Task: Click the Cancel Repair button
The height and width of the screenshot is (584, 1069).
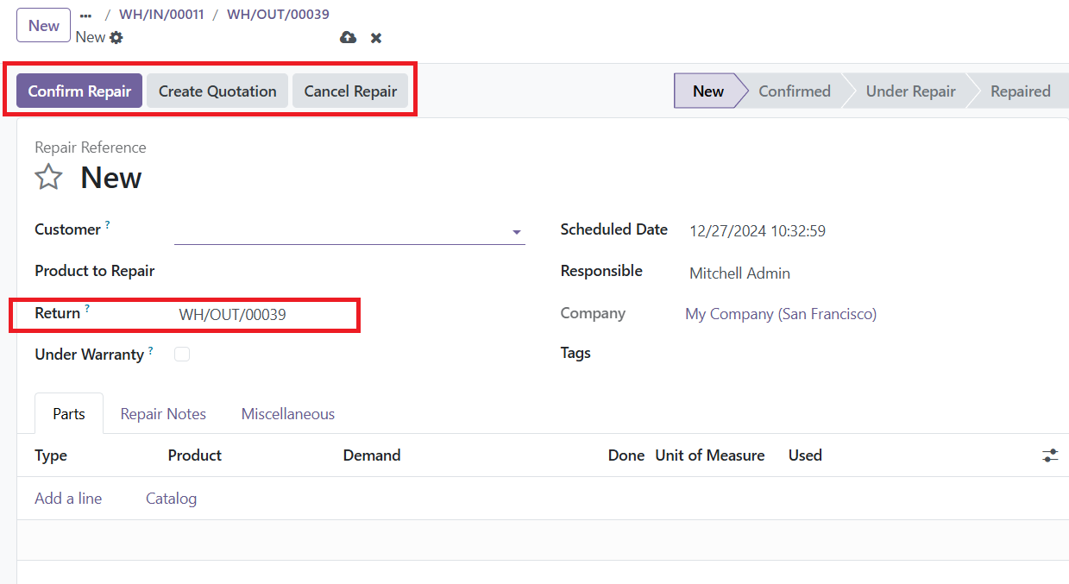Action: [x=350, y=91]
